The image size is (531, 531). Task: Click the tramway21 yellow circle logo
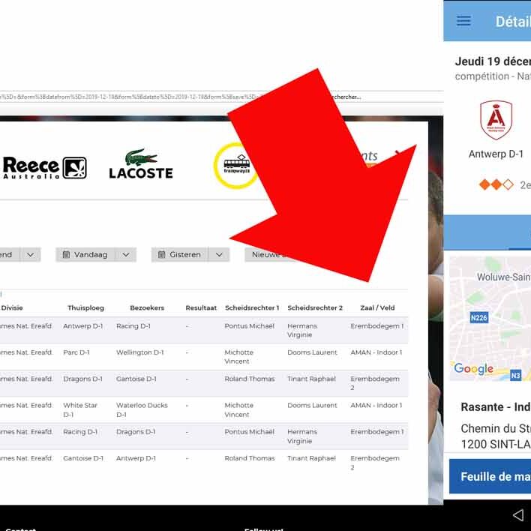click(x=235, y=166)
